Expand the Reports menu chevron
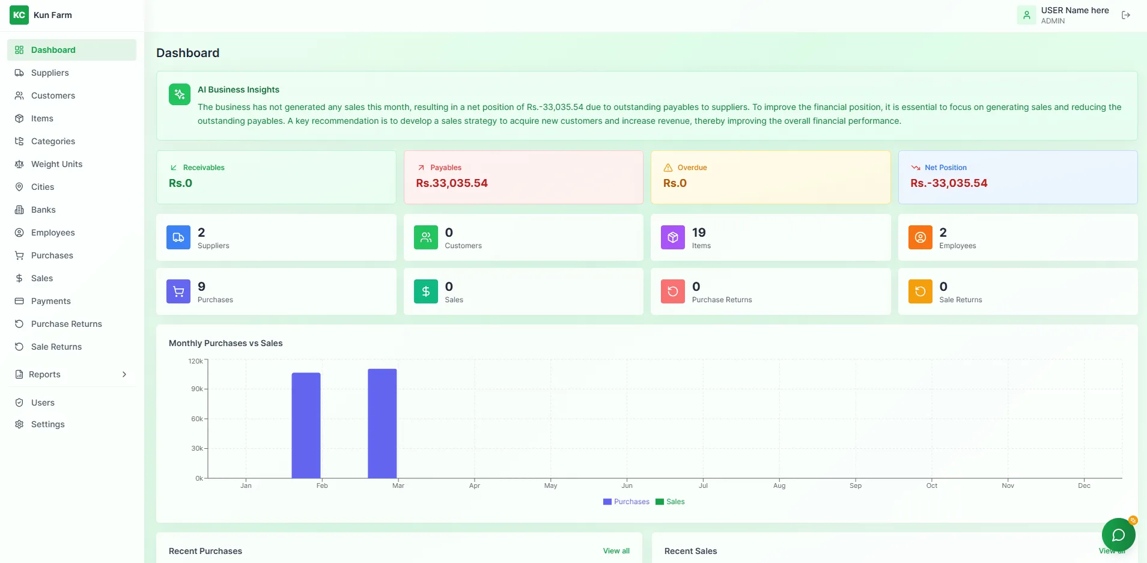Screen dimensions: 1147x563 tap(124, 374)
